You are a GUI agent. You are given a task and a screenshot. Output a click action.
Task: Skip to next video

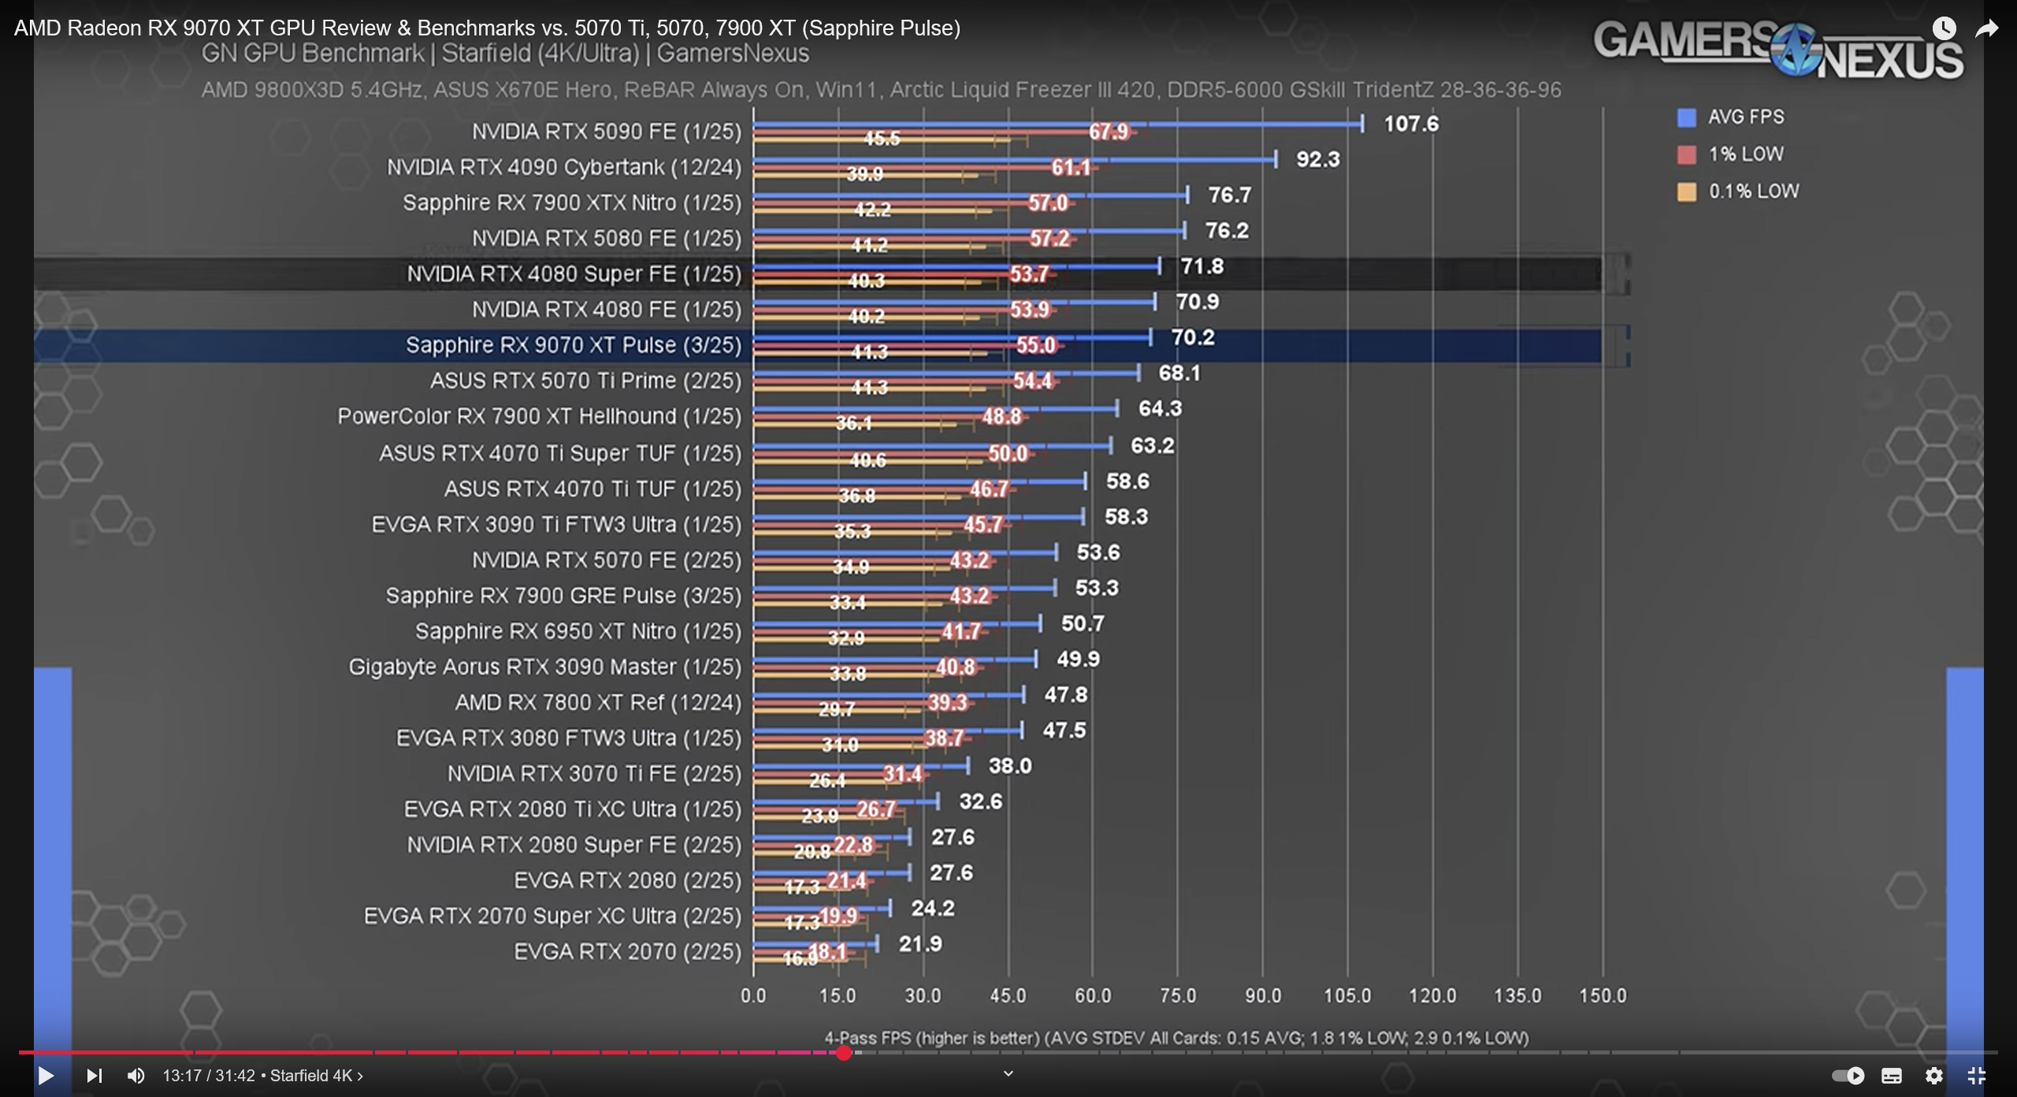[x=94, y=1075]
